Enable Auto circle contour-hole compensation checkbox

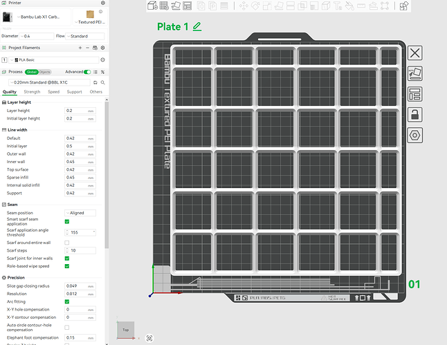point(67,328)
